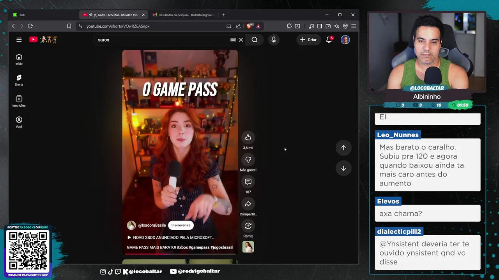This screenshot has width=499, height=280.
Task: Open the comments with 187 count
Action: click(248, 182)
